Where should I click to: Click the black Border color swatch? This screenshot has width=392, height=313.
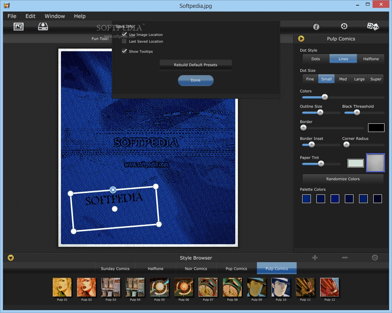pyautogui.click(x=376, y=128)
